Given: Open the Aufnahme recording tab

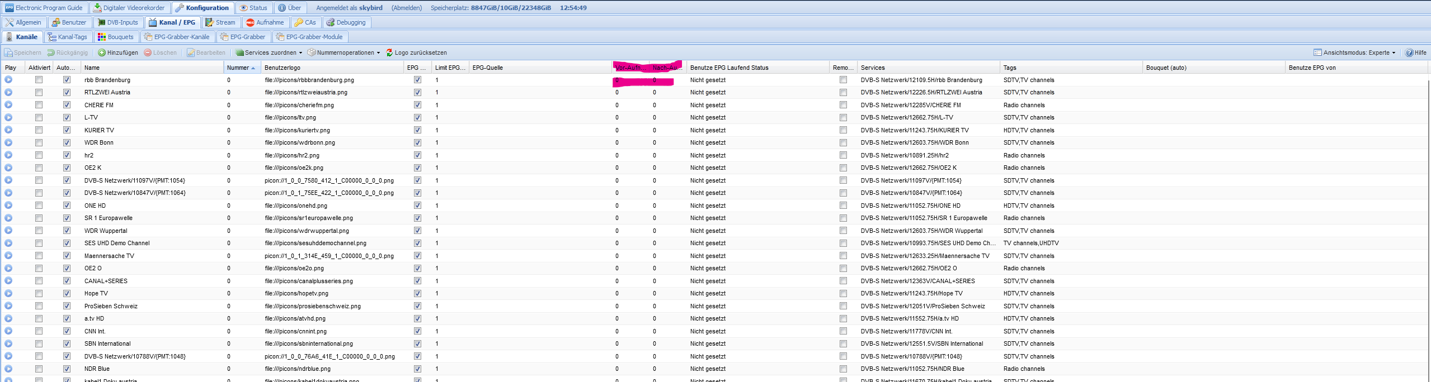Looking at the screenshot, I should pyautogui.click(x=265, y=22).
